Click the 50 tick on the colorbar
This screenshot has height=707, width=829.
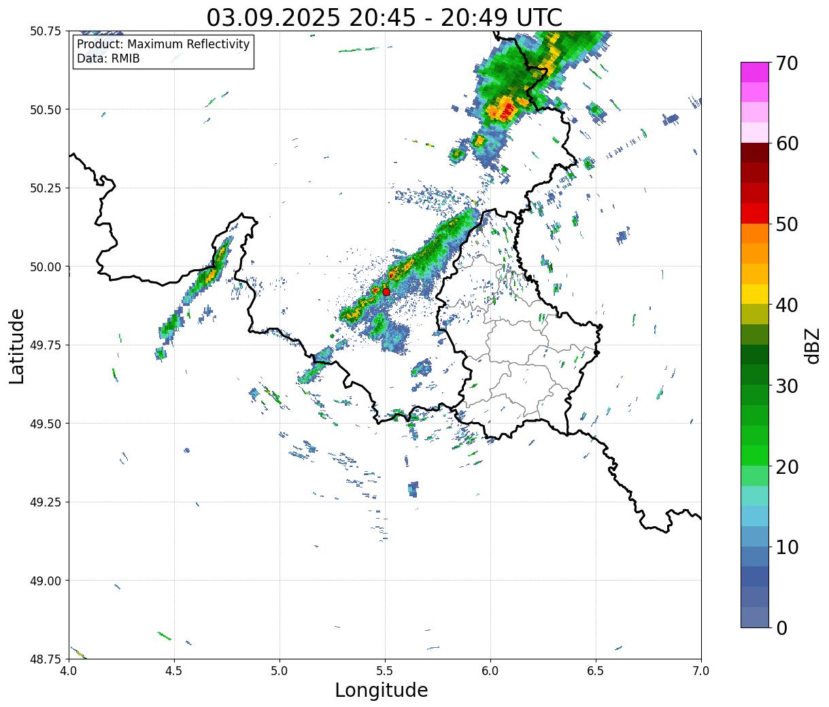coord(787,224)
